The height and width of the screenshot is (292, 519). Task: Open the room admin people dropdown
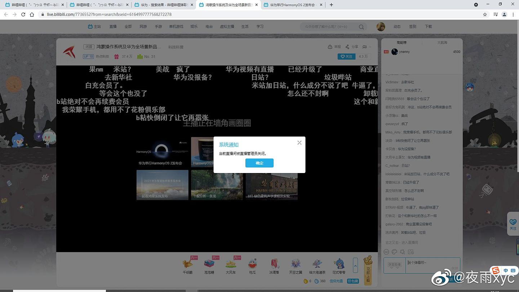click(367, 47)
